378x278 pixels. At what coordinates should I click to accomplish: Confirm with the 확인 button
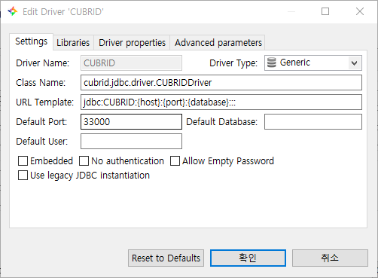248,258
